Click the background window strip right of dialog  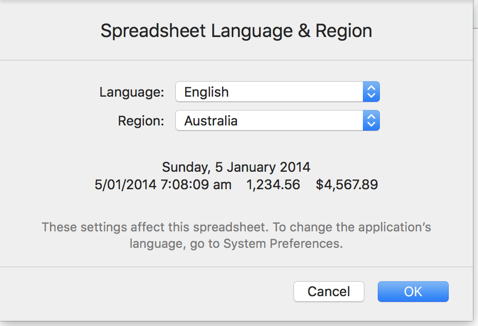[475, 154]
